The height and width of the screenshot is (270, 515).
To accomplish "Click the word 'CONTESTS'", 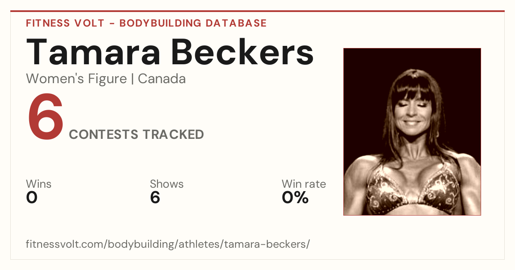I will pyautogui.click(x=104, y=135).
